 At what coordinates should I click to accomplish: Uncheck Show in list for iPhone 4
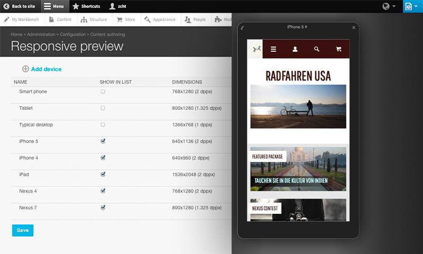pyautogui.click(x=103, y=158)
